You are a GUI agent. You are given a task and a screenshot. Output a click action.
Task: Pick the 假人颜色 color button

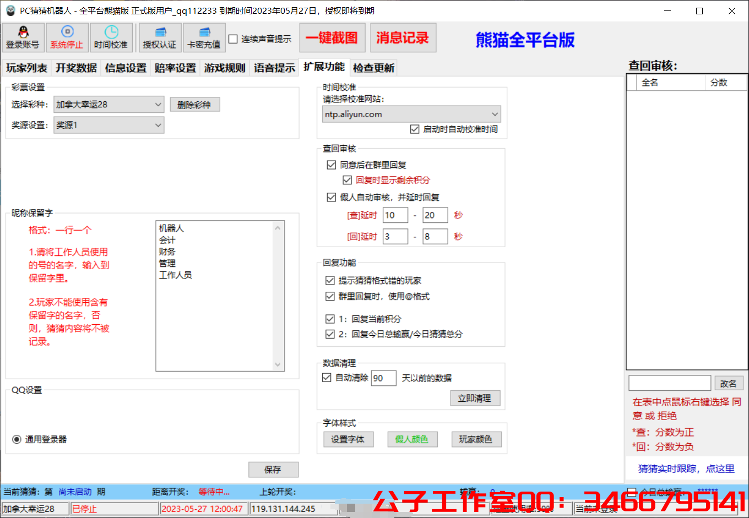click(412, 439)
